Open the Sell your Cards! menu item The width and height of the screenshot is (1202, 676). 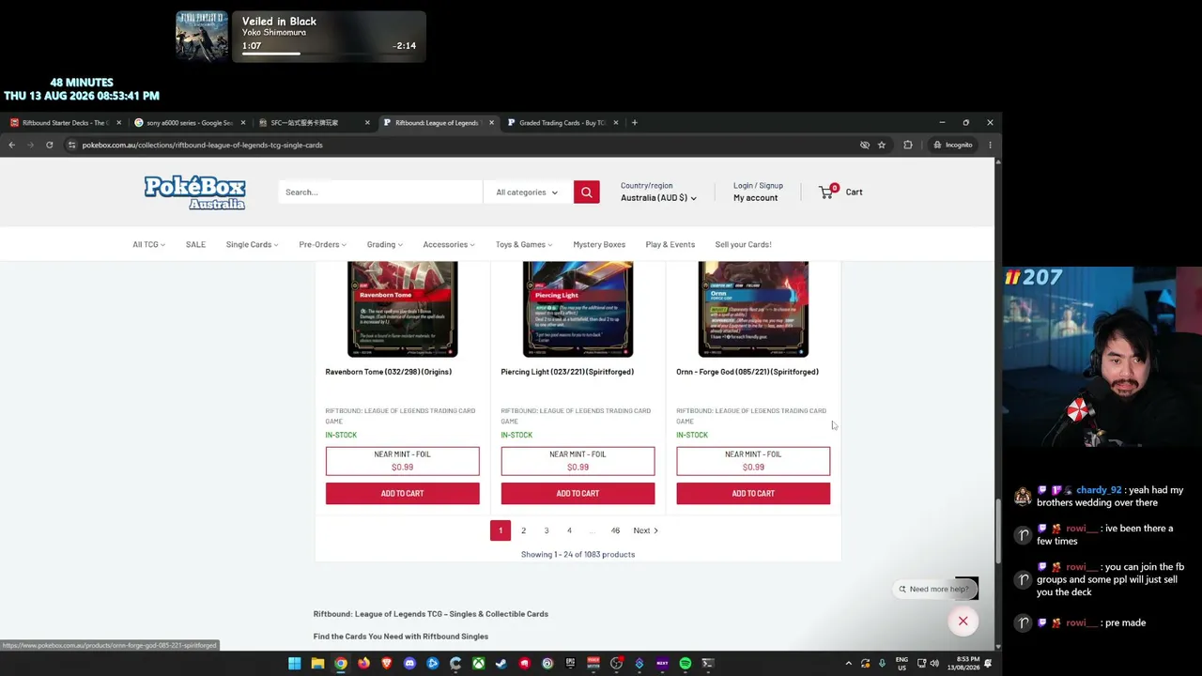click(x=743, y=244)
